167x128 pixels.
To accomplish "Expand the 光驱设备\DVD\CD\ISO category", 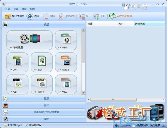I will pyautogui.click(x=44, y=112).
